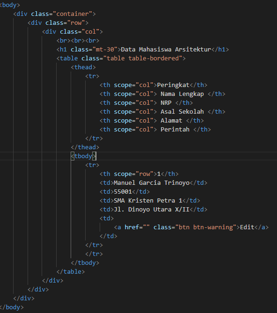Viewport: 277px width, 313px height.
Task: Click "table table-bordered" class string
Action: 143,58
